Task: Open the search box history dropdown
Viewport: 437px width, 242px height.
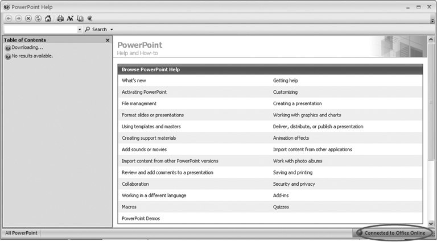Action: pos(80,30)
